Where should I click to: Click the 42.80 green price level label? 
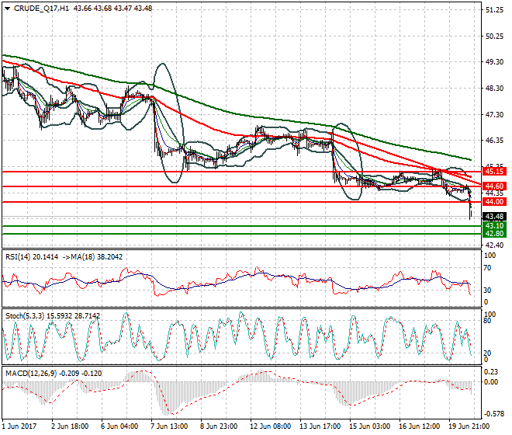[494, 234]
